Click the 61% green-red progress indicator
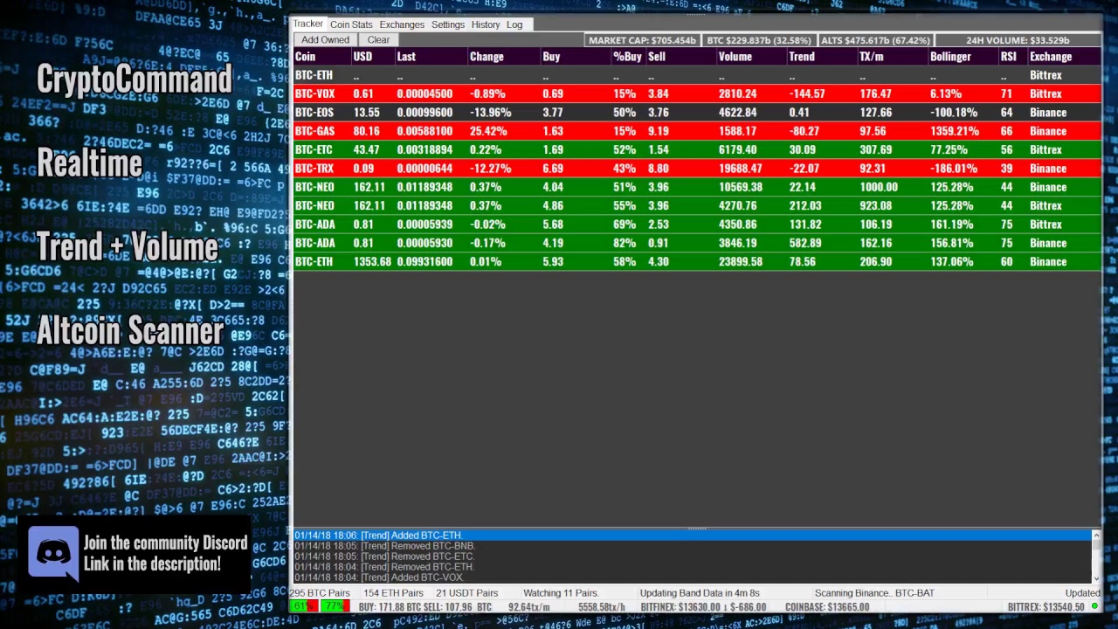 click(x=304, y=606)
